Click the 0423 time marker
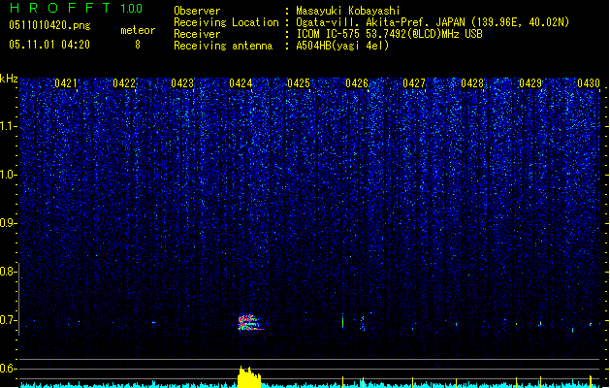The image size is (610, 388). 182,83
